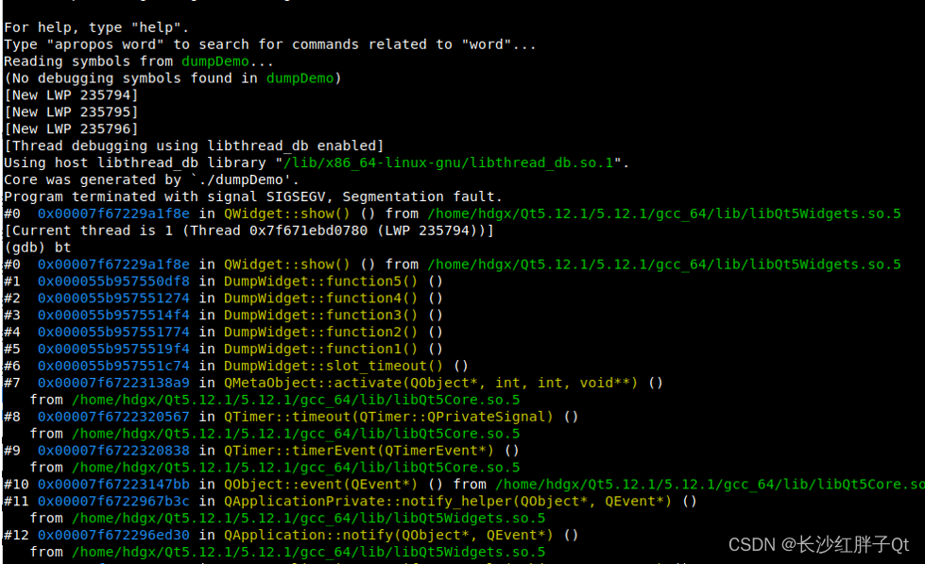Click address '0x00007f6722320567' in frame #8
This screenshot has height=564, width=925.
pyautogui.click(x=114, y=417)
